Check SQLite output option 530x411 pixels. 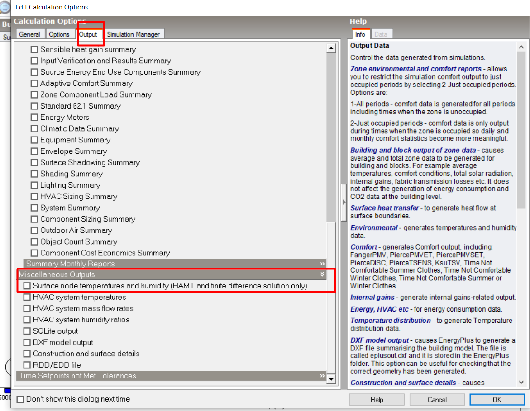[27, 331]
